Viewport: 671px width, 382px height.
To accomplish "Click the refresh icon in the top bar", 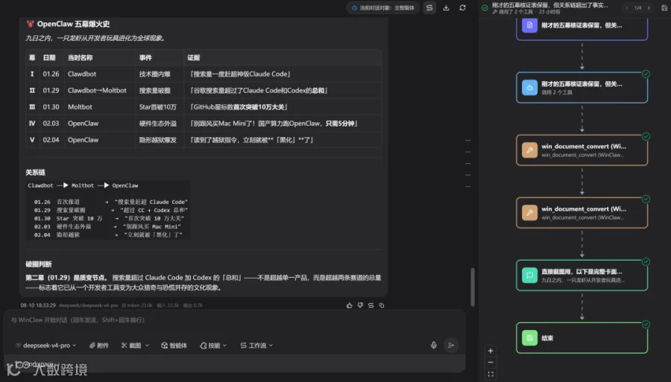I will coord(462,7).
